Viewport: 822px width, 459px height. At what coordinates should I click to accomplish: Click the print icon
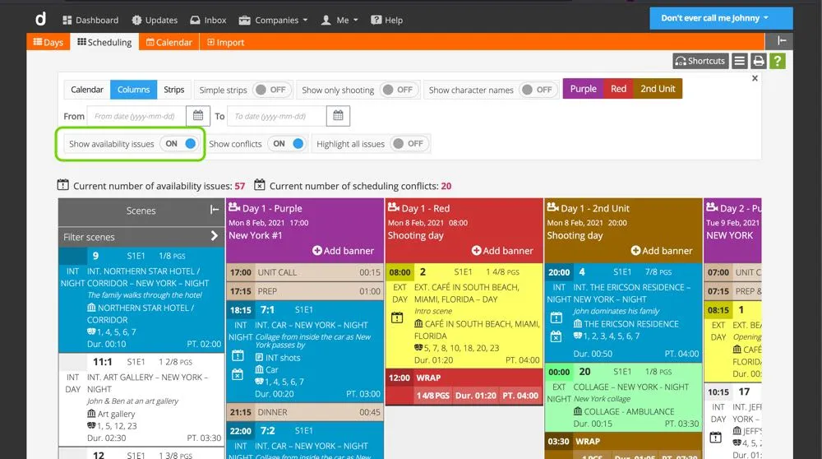pos(758,61)
